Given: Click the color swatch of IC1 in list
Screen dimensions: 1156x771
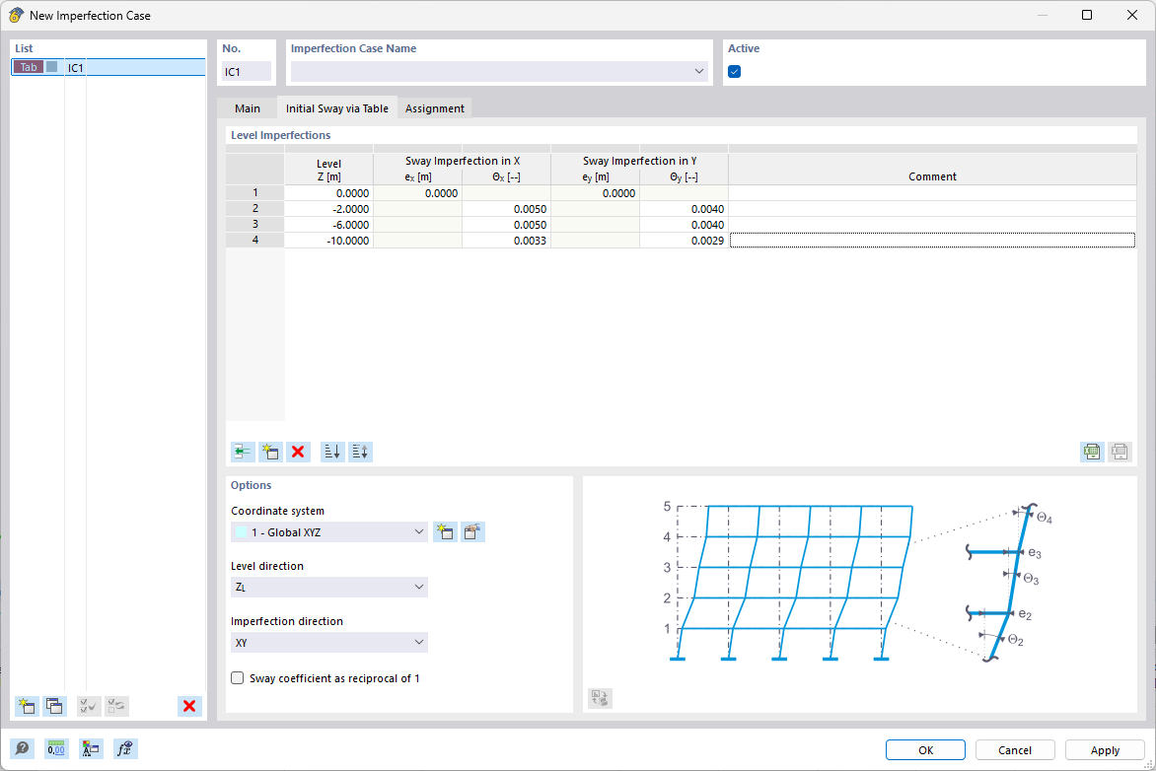Looking at the screenshot, I should pos(52,67).
